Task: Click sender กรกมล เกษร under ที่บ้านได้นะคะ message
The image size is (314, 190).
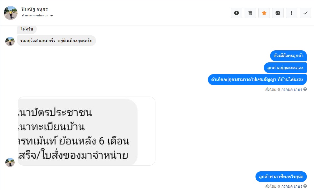Action: click(x=292, y=89)
